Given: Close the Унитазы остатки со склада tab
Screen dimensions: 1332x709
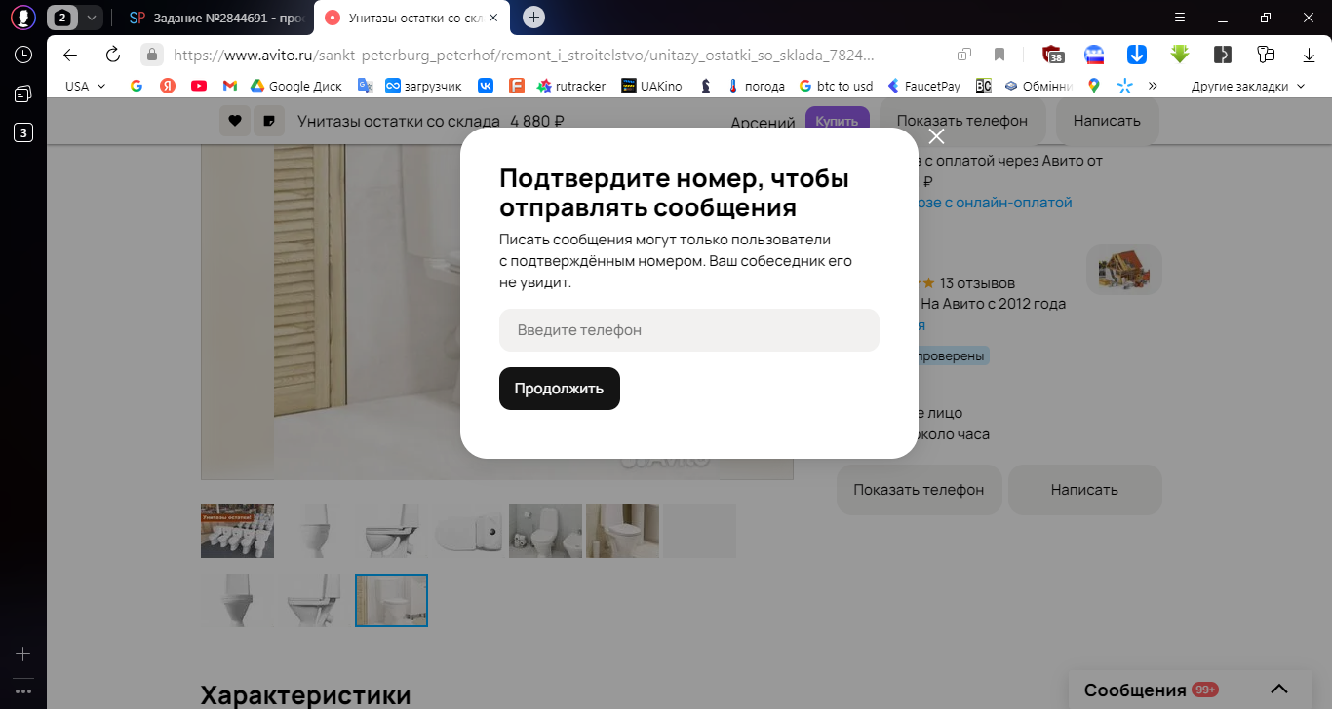Looking at the screenshot, I should coord(492,18).
